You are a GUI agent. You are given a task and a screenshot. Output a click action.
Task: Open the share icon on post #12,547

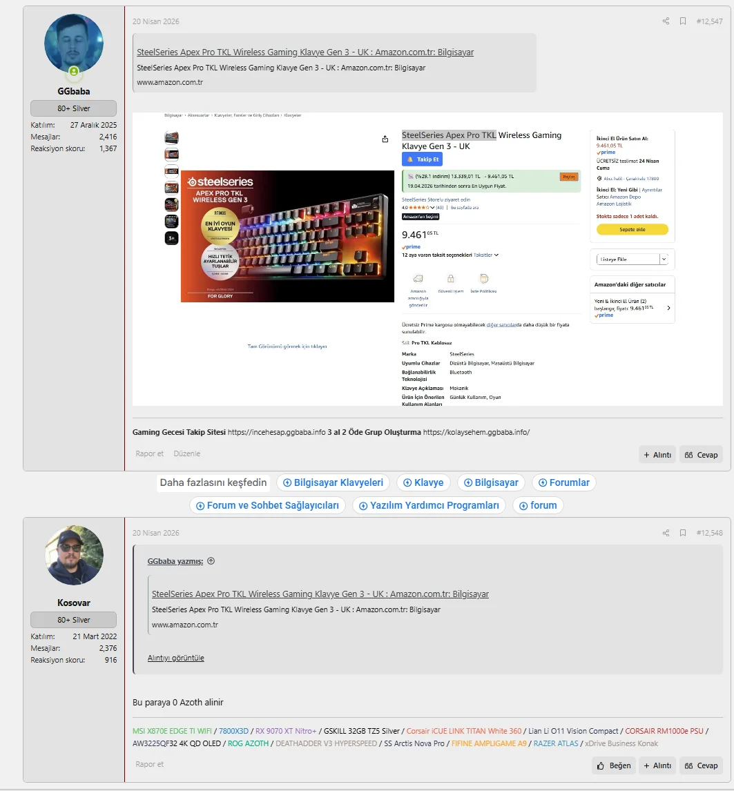(x=666, y=21)
